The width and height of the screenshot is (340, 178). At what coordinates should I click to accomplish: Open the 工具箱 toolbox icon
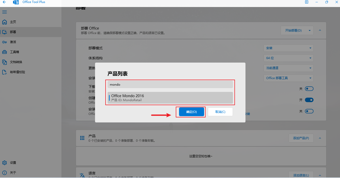pyautogui.click(x=5, y=52)
